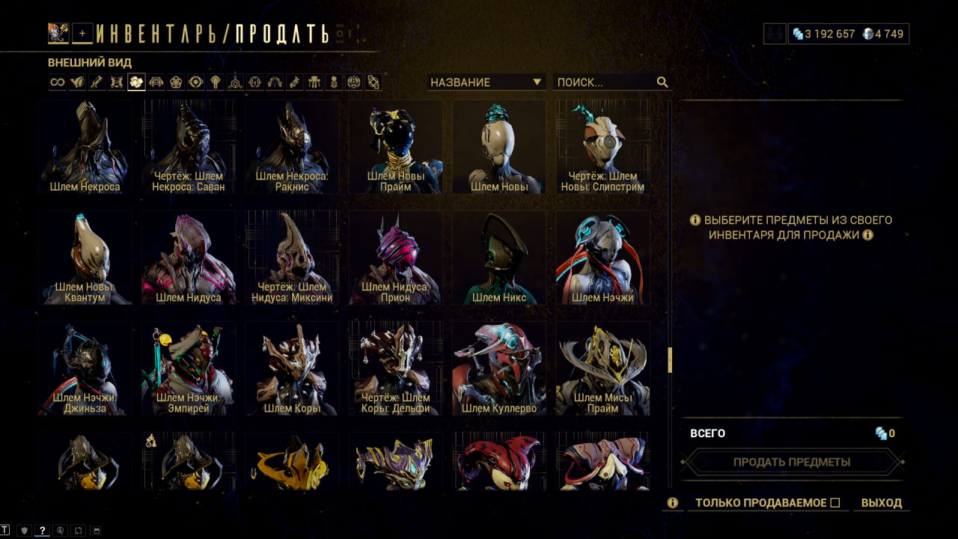
Task: Select the infinity 'all items' filter icon
Action: (x=58, y=82)
